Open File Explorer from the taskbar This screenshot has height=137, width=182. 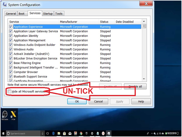(x=59, y=133)
